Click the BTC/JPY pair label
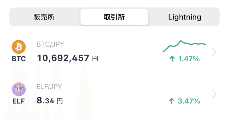 (x=50, y=44)
